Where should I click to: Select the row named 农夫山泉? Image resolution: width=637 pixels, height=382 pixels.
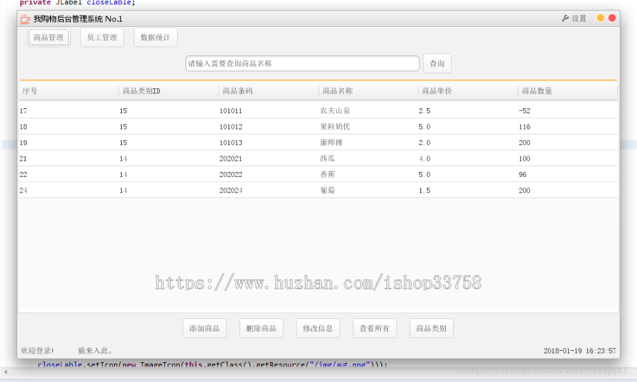coord(318,110)
